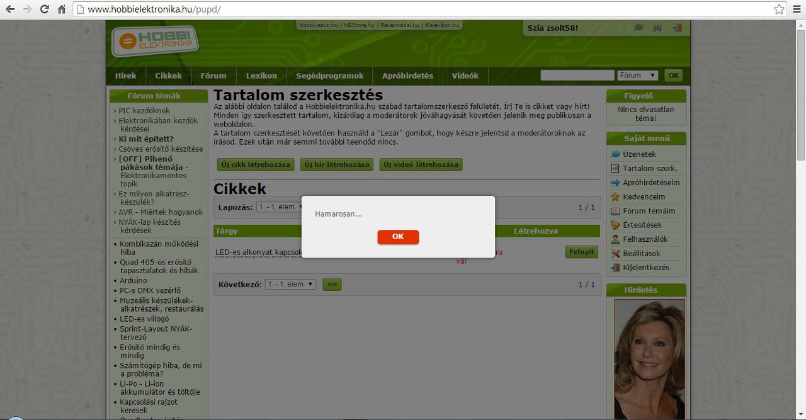Click the next page double-arrow button
This screenshot has height=420, width=806.
click(x=332, y=285)
